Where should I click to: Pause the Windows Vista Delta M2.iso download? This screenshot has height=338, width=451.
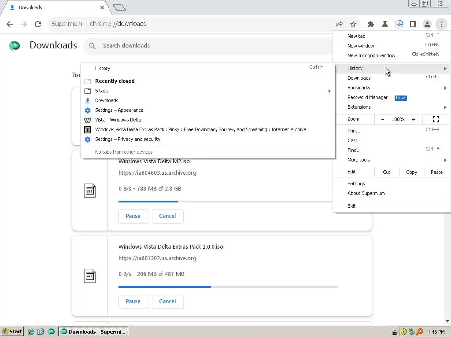point(133,216)
